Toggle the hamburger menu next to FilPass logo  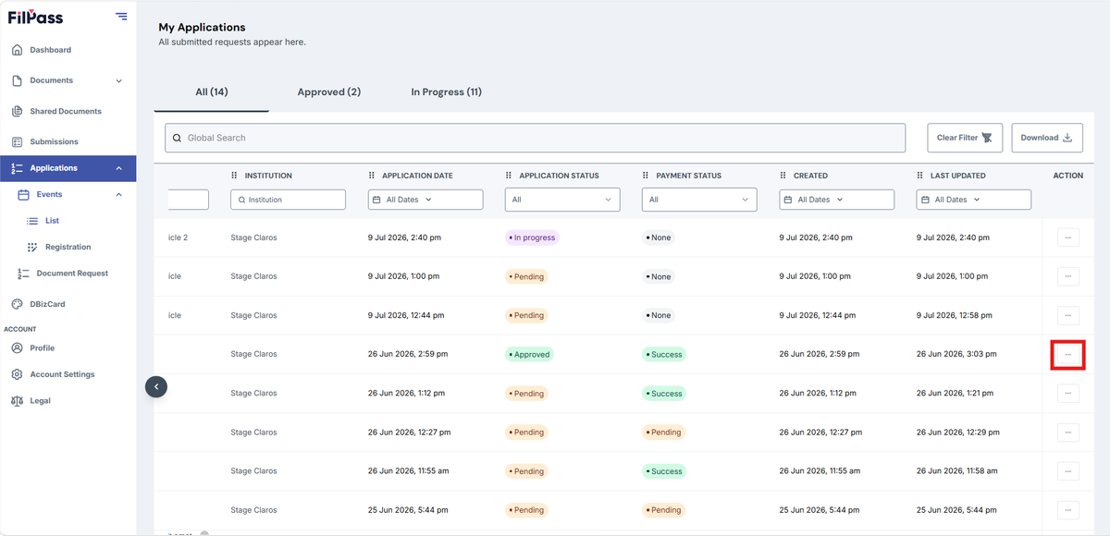(121, 17)
